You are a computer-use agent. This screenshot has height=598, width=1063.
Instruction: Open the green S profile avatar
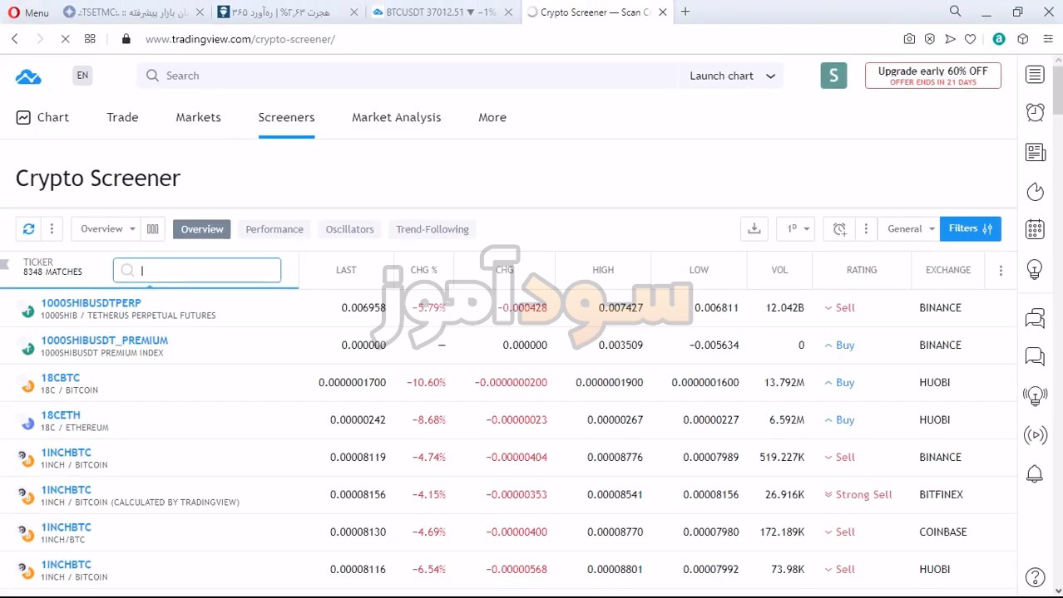pyautogui.click(x=833, y=76)
